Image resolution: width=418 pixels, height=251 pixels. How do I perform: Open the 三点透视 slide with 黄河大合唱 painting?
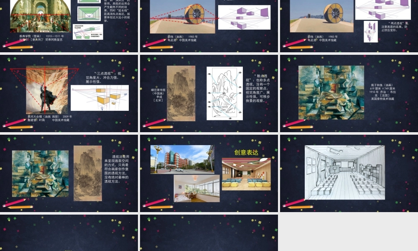(x=69, y=93)
